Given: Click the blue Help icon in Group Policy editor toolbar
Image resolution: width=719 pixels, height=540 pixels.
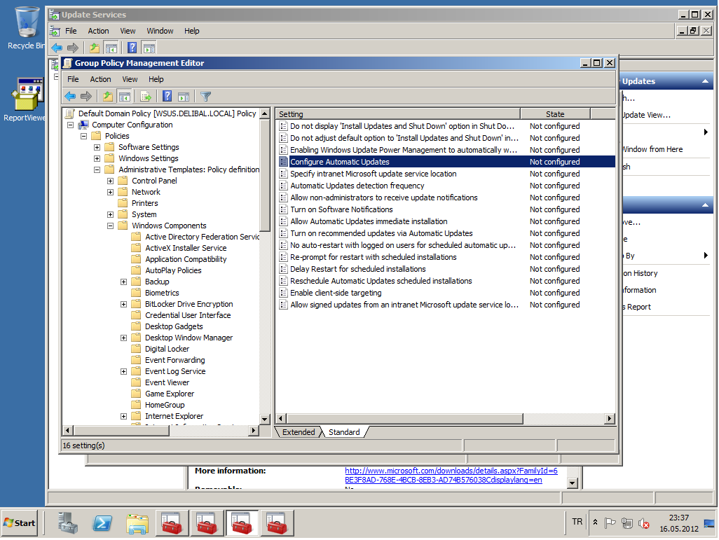Looking at the screenshot, I should [167, 97].
